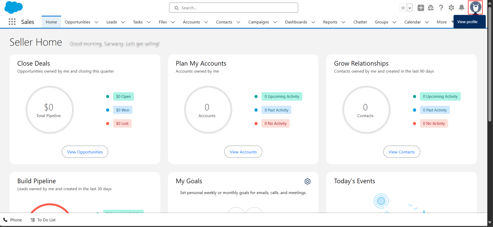Click the scrollbar down arrow
The height and width of the screenshot is (227, 493).
pyautogui.click(x=490, y=222)
